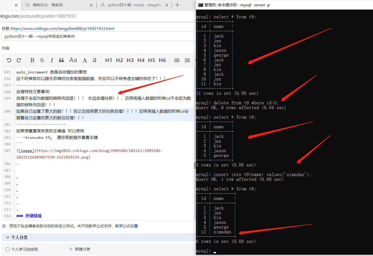Screen dimensions: 373x256
Task: Insert an ordered numbered list
Action: click(187, 60)
